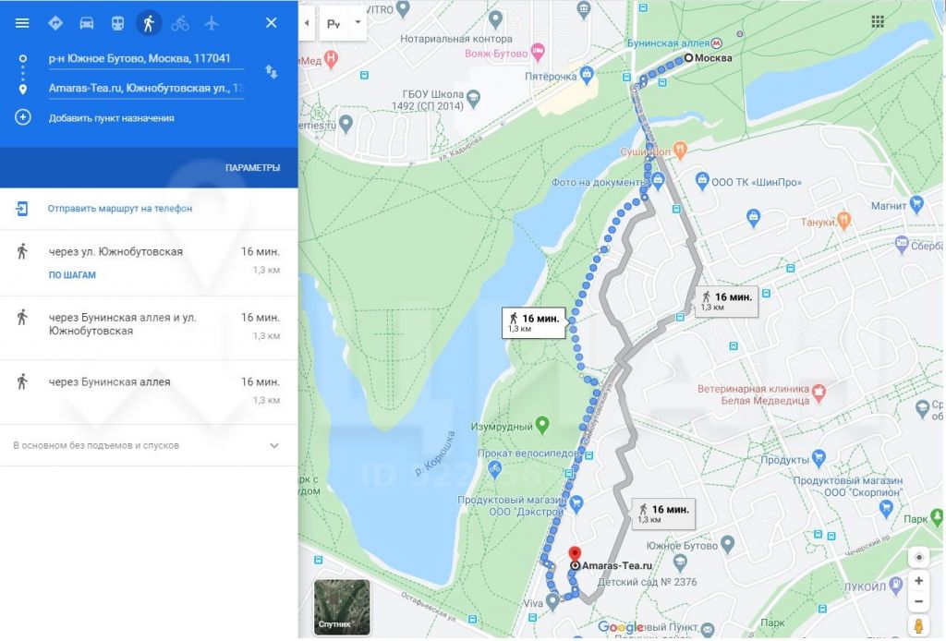The height and width of the screenshot is (641, 946).
Task: Toggle walking mode selection
Action: pos(149,23)
